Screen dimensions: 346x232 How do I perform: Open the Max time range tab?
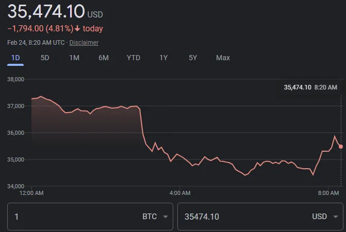point(223,58)
